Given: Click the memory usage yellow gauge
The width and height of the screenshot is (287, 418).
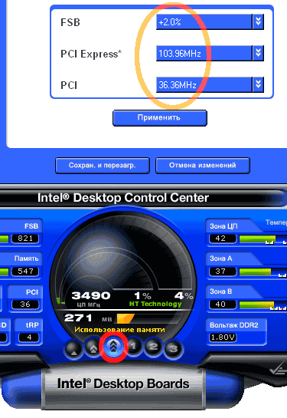Looking at the screenshot, I should tap(126, 318).
